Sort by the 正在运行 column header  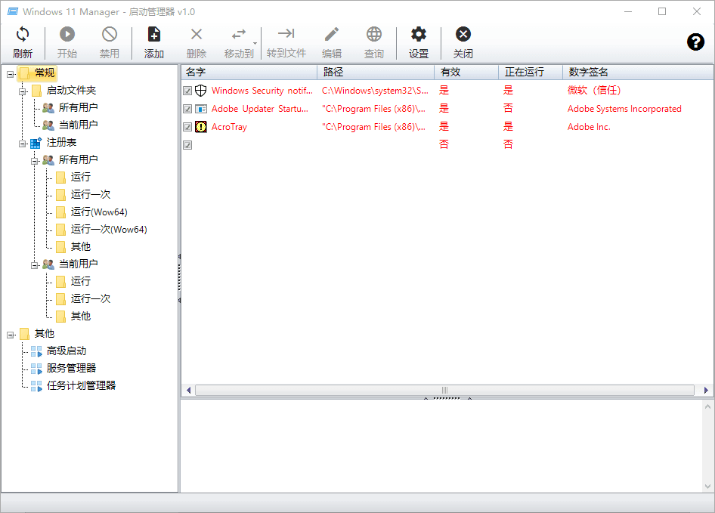531,72
